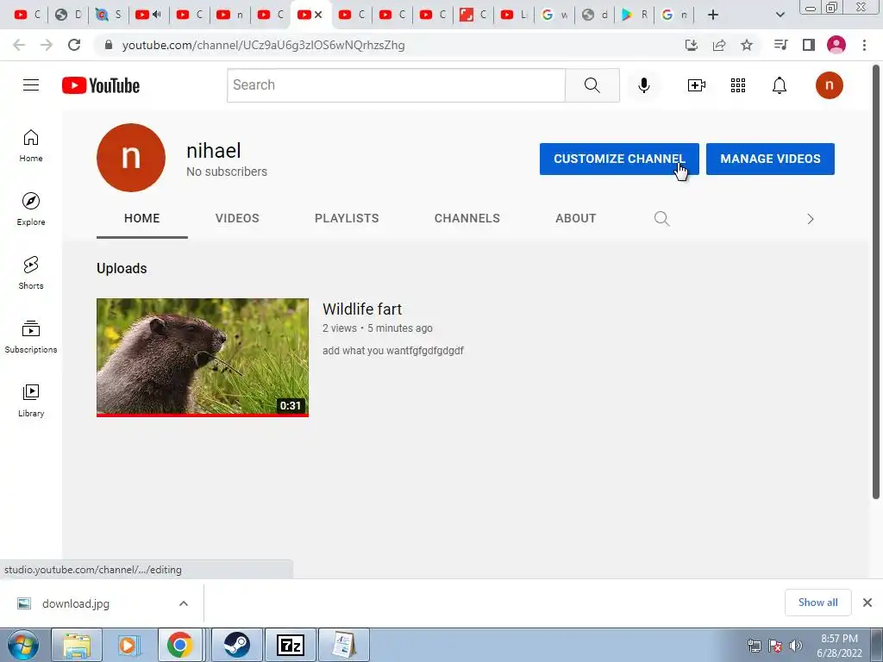Image resolution: width=883 pixels, height=662 pixels.
Task: Click the nihael channel name
Action: pyautogui.click(x=214, y=150)
